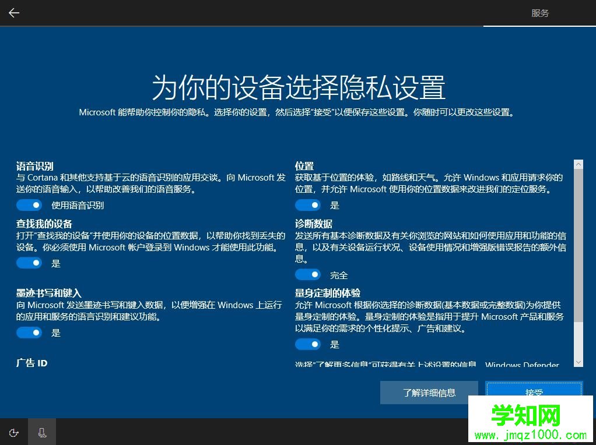This screenshot has height=445, width=596.
Task: Click the 接受 accept button
Action: coord(534,393)
